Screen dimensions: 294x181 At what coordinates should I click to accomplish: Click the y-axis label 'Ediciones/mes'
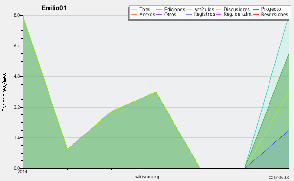pos(4,92)
